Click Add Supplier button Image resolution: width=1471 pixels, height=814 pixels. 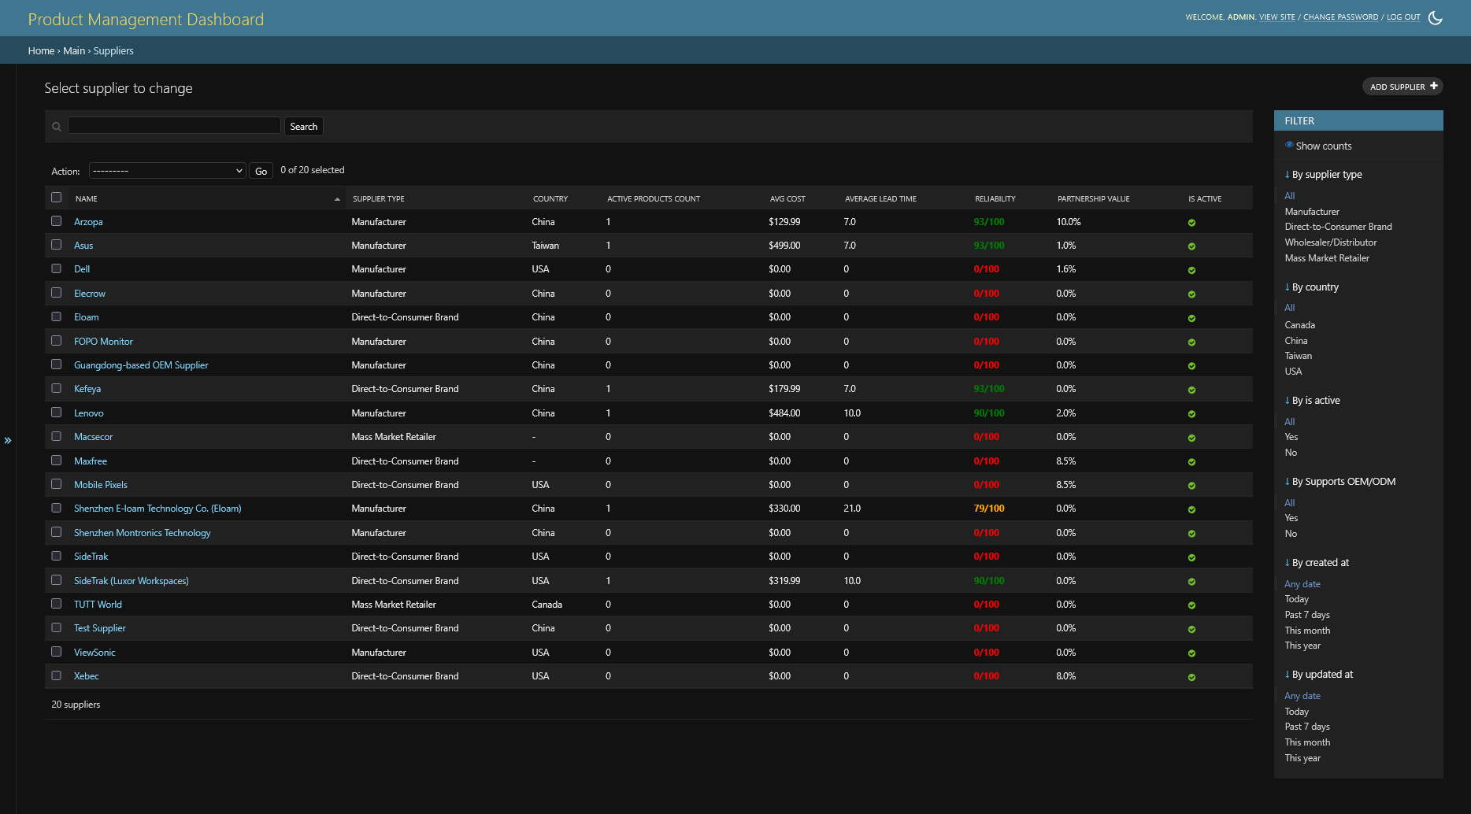click(x=1402, y=87)
